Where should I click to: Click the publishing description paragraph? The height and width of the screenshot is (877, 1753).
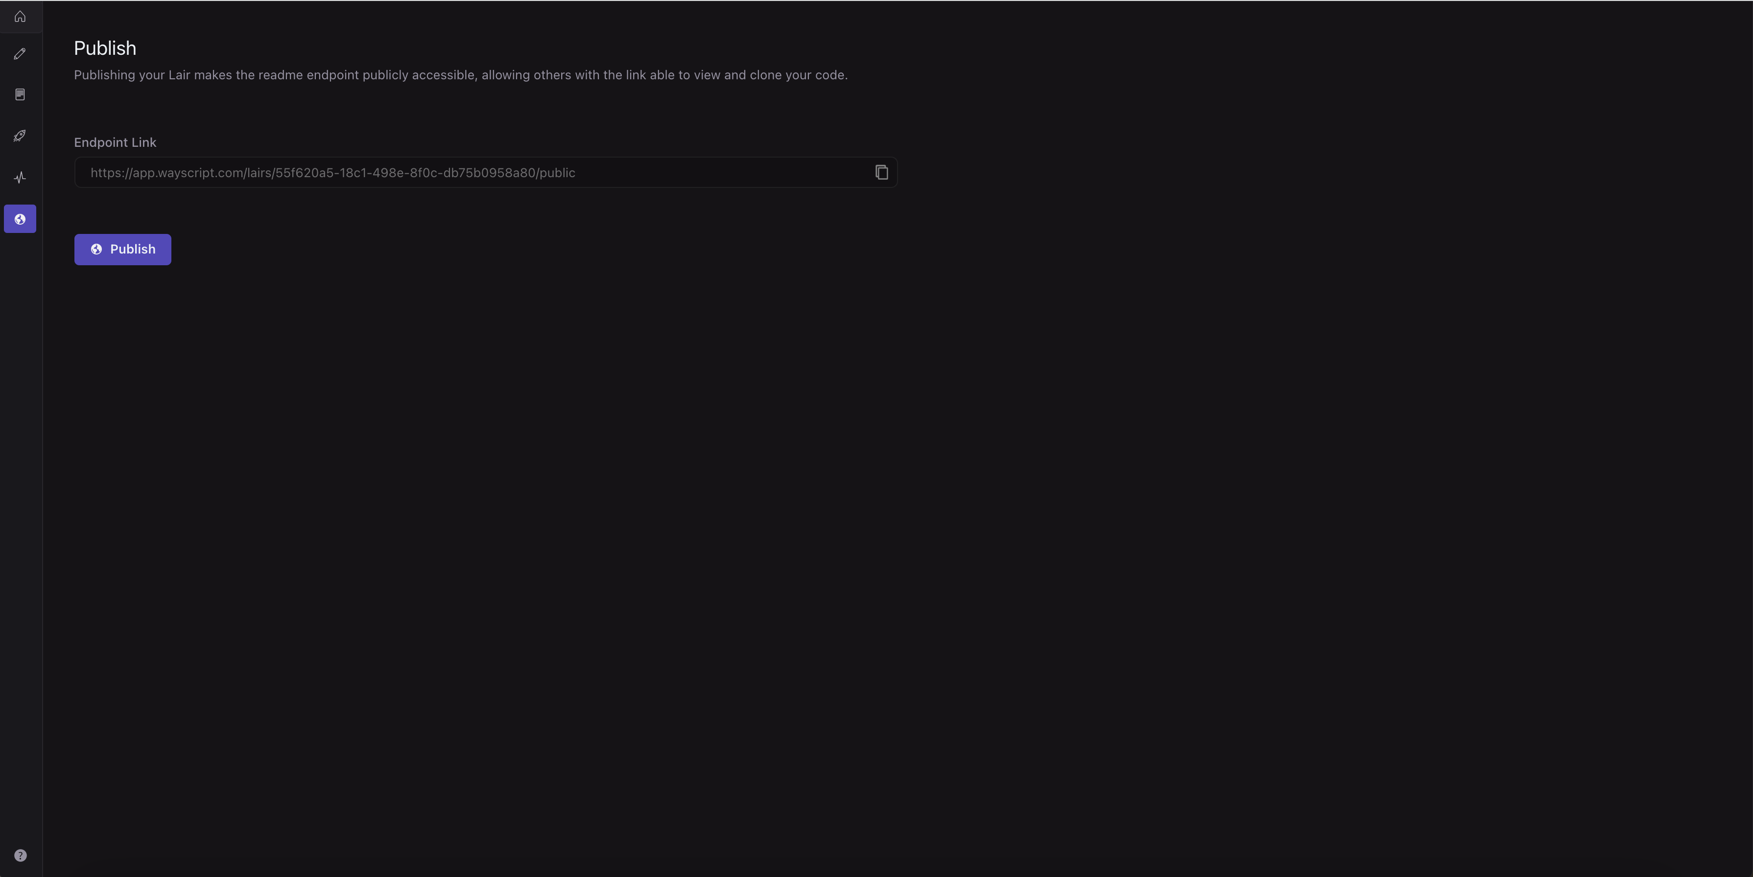point(461,75)
